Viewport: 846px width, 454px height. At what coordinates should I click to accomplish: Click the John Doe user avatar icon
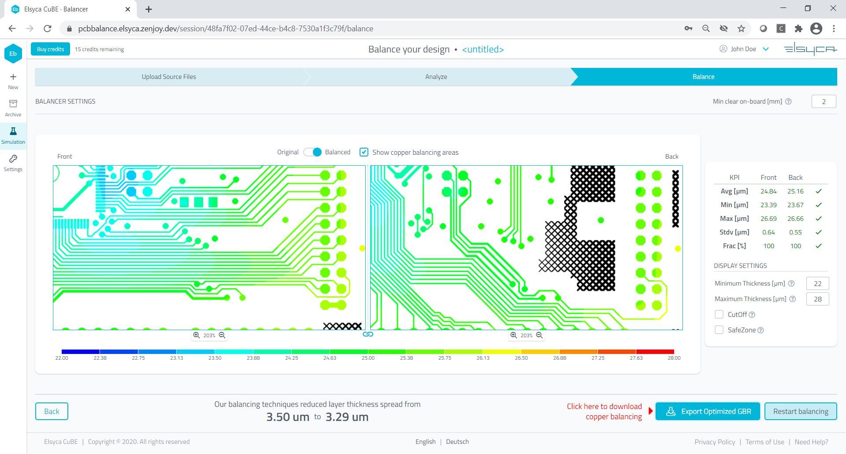(x=723, y=49)
